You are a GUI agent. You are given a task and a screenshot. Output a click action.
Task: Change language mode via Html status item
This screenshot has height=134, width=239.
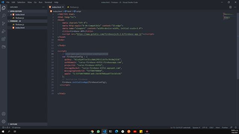tap(218, 127)
